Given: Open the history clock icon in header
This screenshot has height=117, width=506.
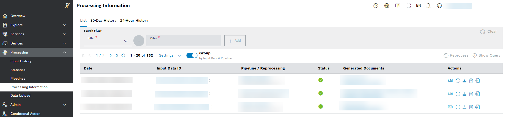Looking at the screenshot, I should pyautogui.click(x=376, y=5).
